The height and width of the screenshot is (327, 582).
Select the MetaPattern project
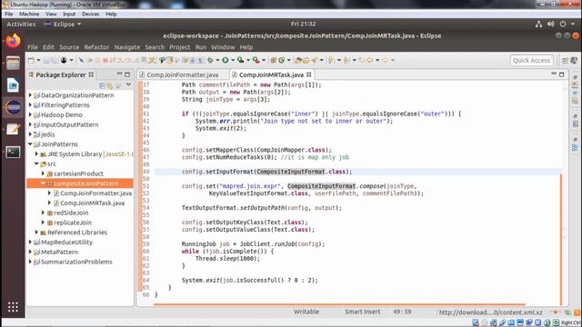[x=59, y=252]
